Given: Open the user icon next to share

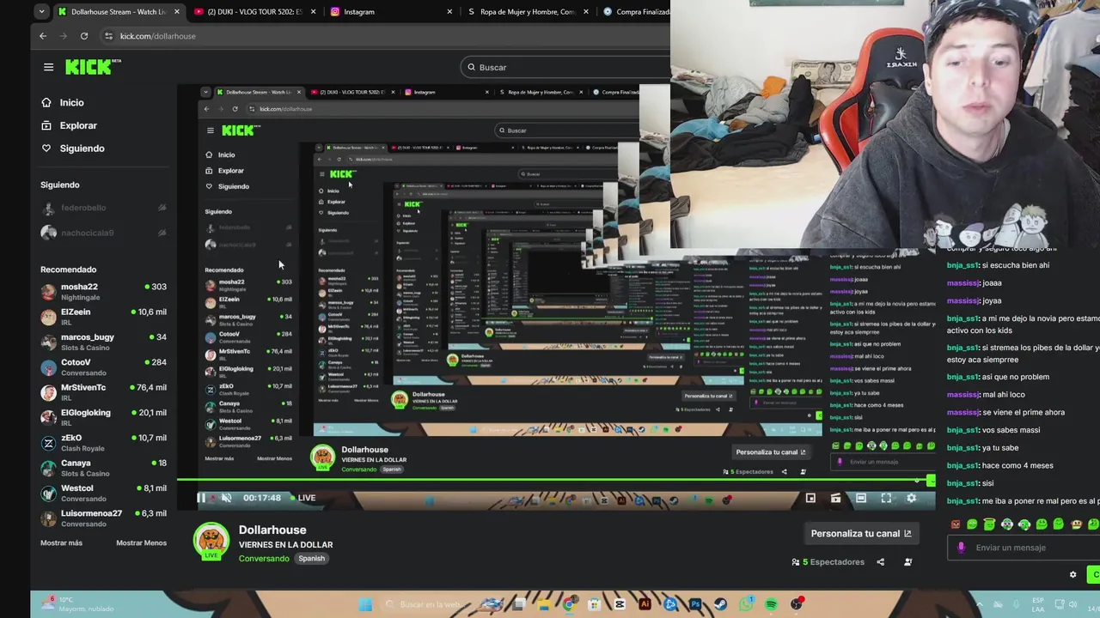Looking at the screenshot, I should click(908, 562).
